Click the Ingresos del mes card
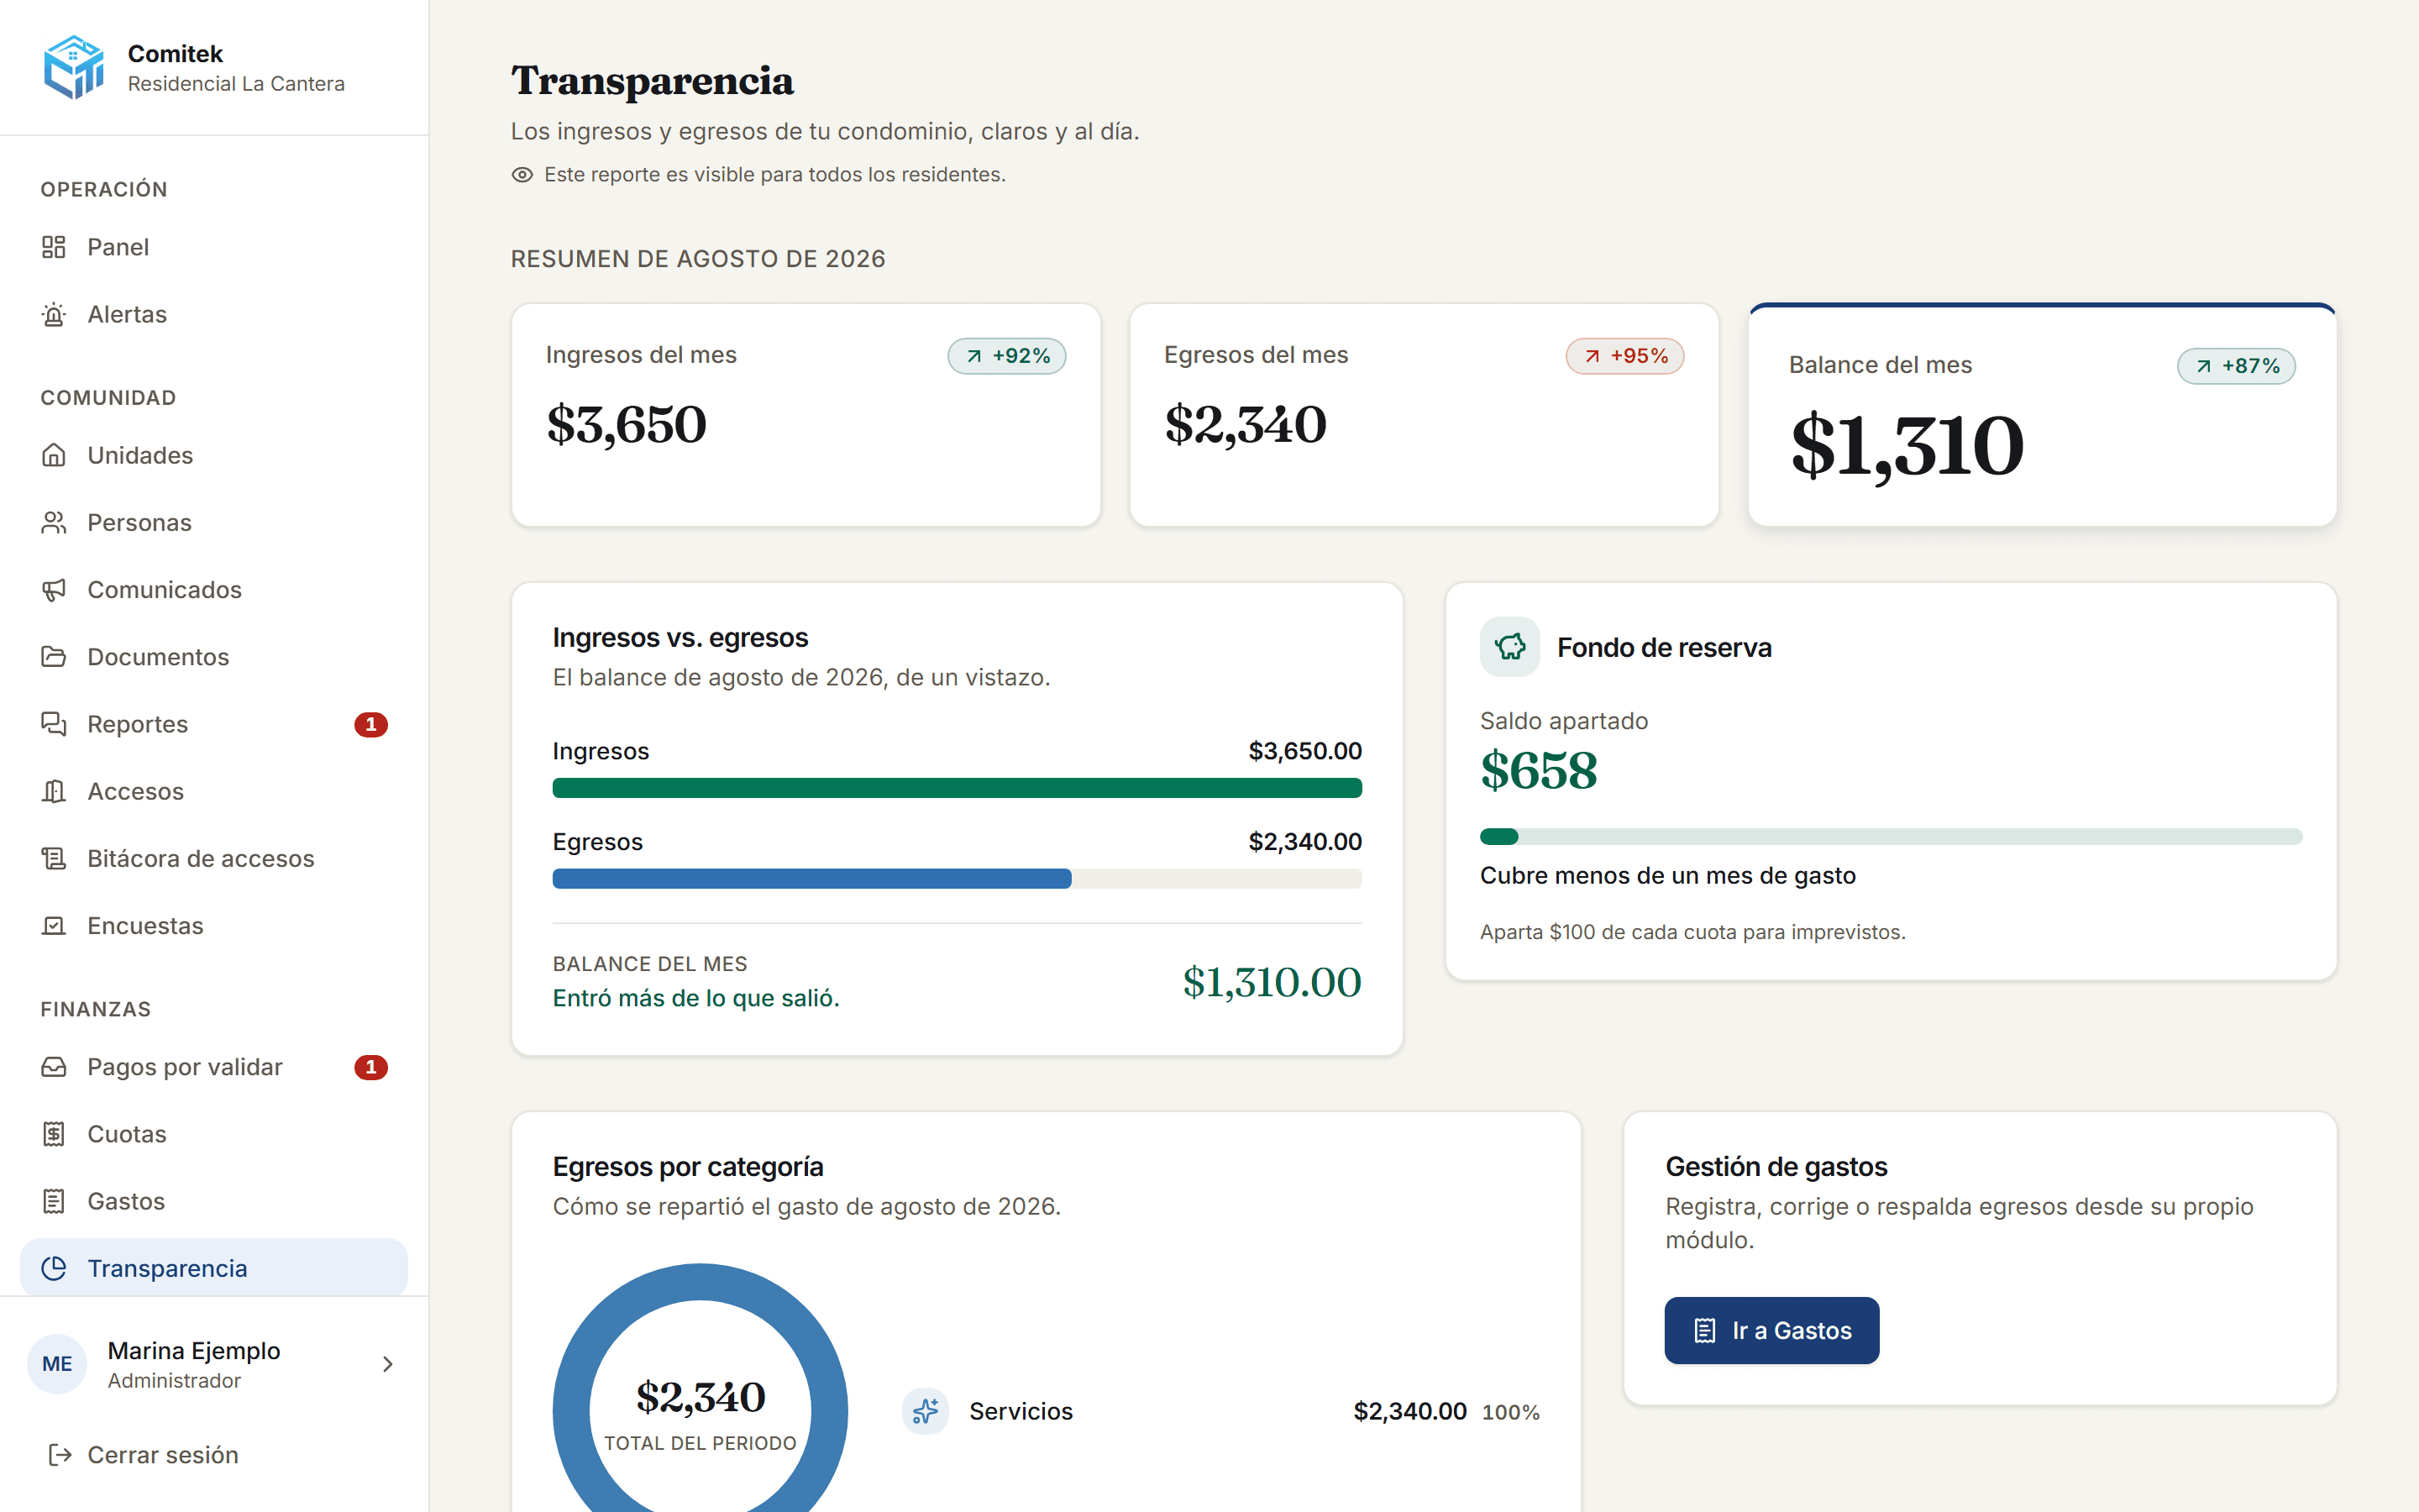 point(805,415)
